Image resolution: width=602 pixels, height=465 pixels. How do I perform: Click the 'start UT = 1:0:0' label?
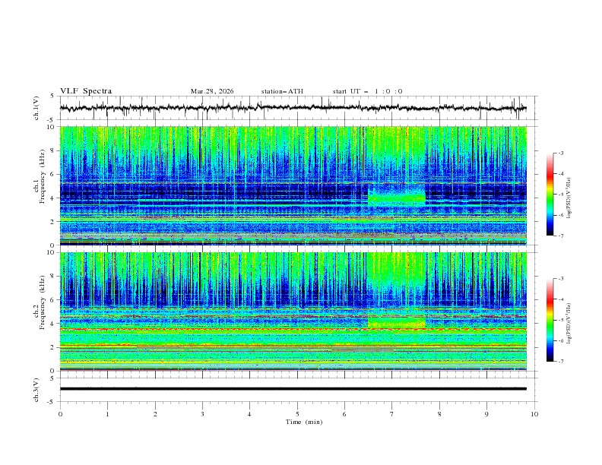pyautogui.click(x=367, y=91)
